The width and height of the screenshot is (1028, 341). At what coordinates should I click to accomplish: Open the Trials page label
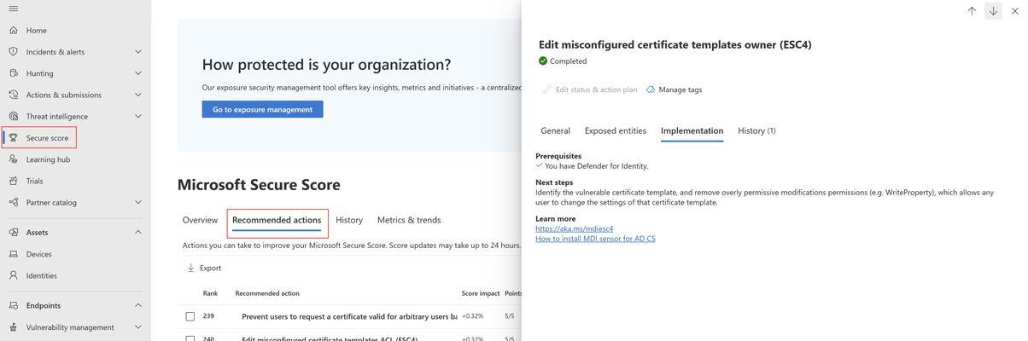coord(35,181)
